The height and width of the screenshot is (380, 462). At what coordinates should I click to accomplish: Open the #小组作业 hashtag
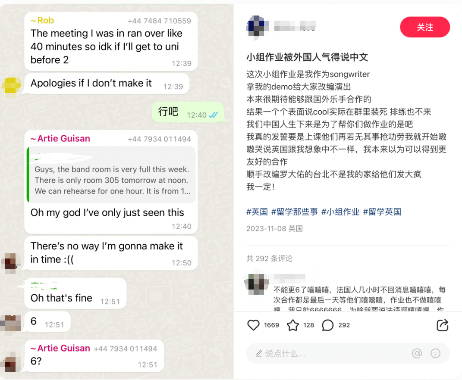point(340,212)
